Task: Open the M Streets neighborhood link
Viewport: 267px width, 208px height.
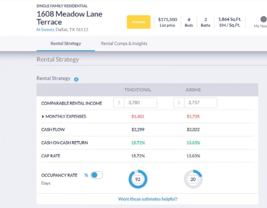Action: [x=45, y=30]
